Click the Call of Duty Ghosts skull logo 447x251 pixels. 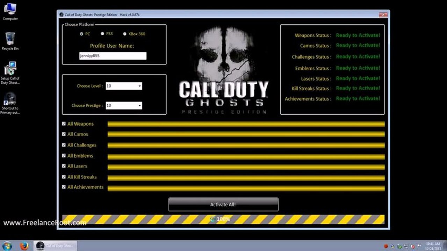[224, 70]
